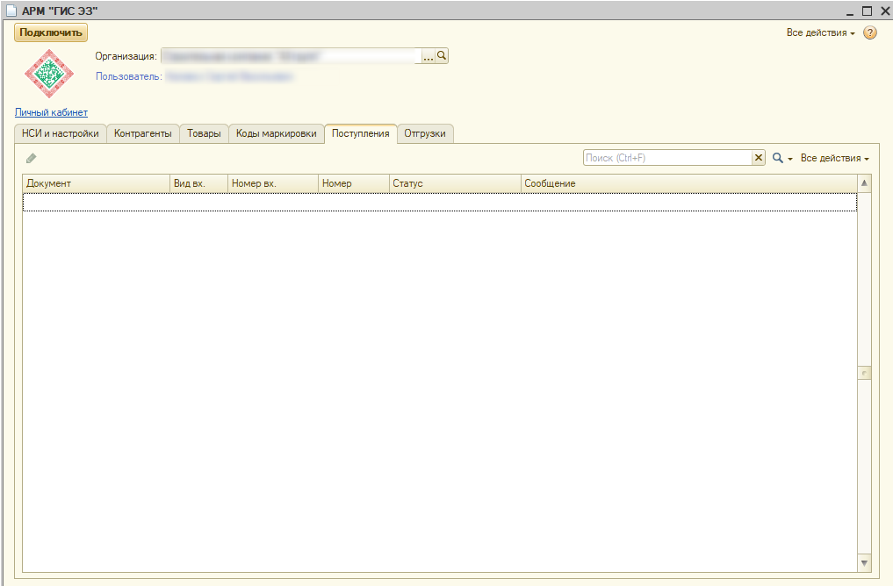
Task: Open the search magnifier dropdown near table
Action: [x=781, y=158]
